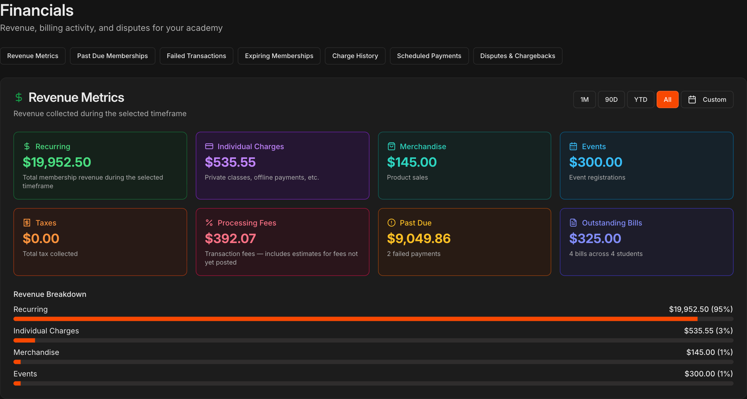Open the Past Due Memberships tab

tap(113, 56)
